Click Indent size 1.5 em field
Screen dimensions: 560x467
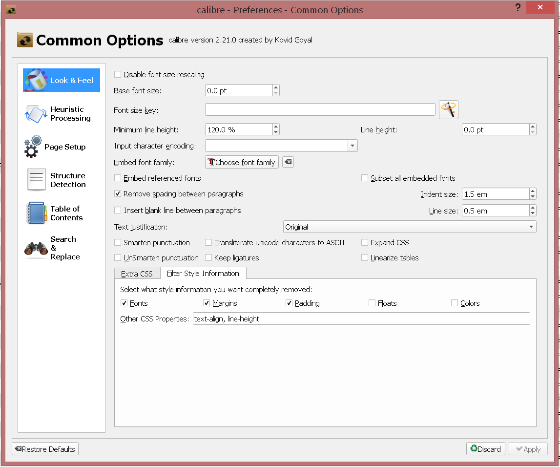coord(496,194)
